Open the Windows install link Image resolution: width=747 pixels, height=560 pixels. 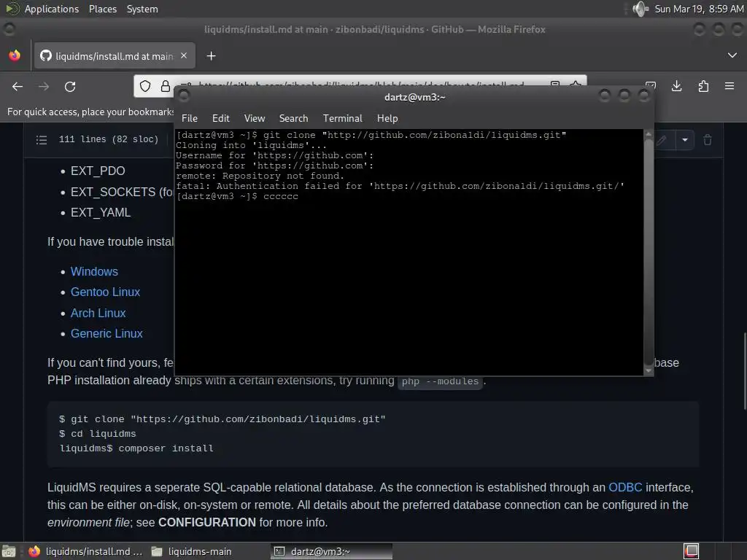coord(94,271)
